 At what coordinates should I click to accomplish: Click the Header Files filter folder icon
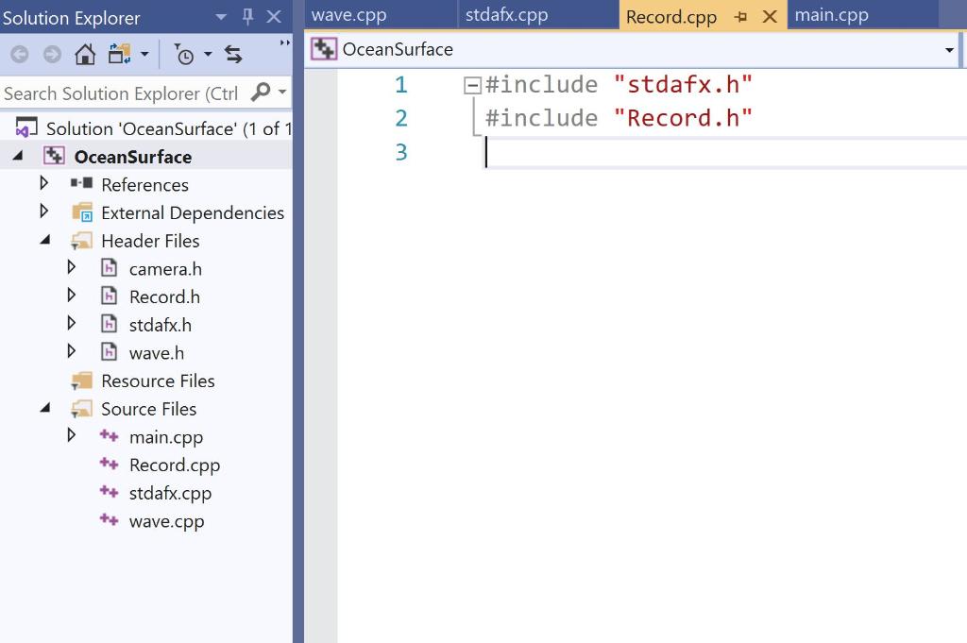(x=81, y=241)
